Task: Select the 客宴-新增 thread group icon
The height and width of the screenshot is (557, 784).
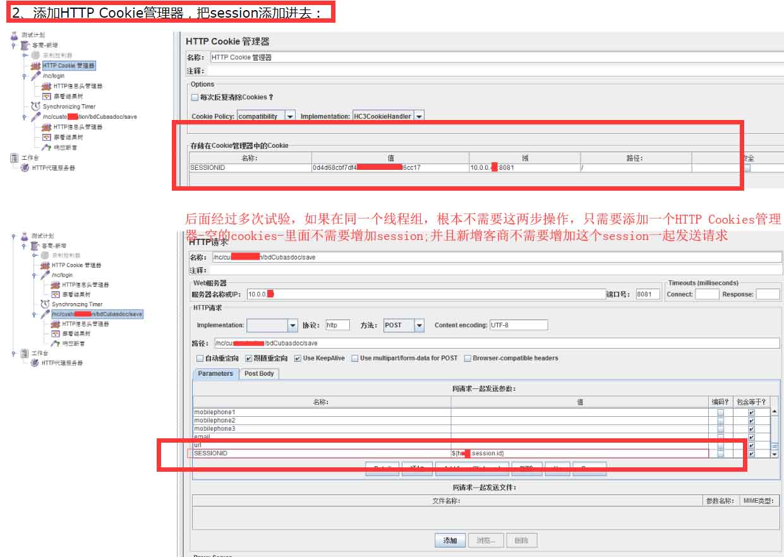Action: coord(25,45)
